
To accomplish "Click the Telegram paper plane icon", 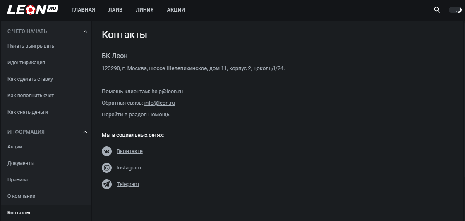I will coord(107,184).
